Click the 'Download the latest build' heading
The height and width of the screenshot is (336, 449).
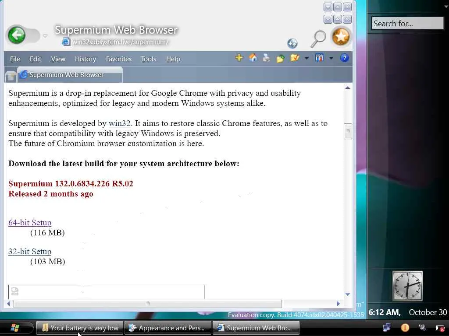pos(124,164)
